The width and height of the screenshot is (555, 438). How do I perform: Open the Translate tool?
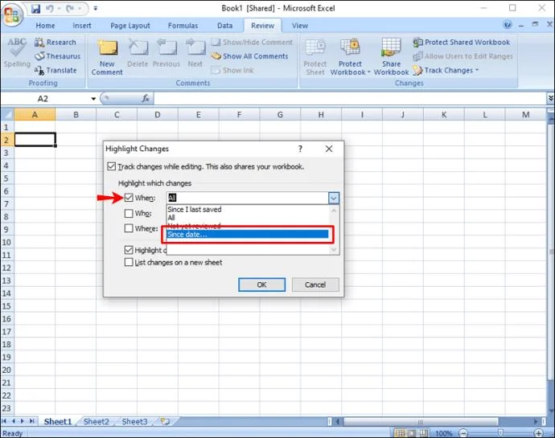[55, 70]
